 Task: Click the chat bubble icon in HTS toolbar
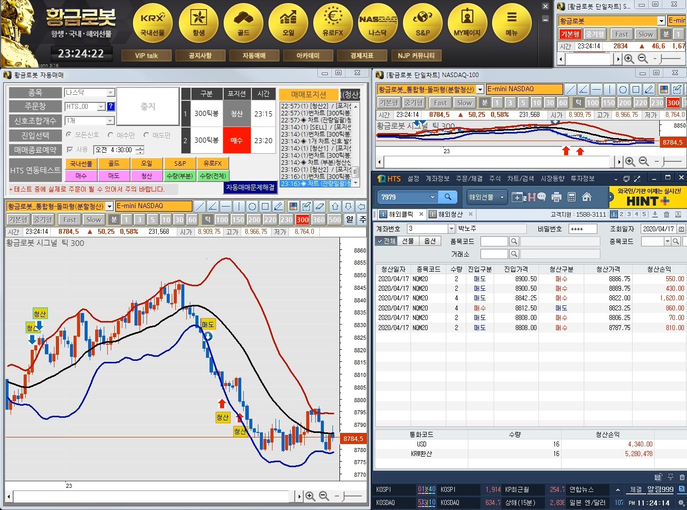tap(541, 197)
